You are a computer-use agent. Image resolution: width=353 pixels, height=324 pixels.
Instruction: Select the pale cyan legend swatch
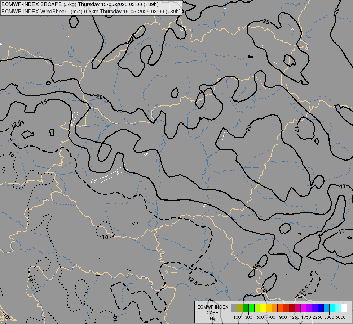pyautogui.click(x=338, y=308)
